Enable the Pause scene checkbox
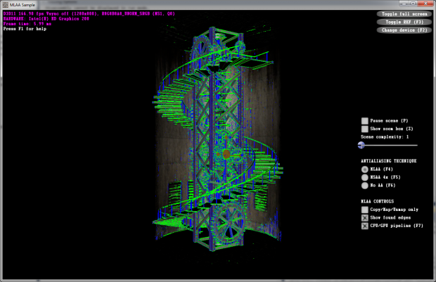 click(364, 121)
